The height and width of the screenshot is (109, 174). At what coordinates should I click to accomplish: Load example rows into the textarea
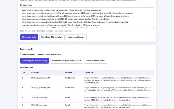click(76, 37)
